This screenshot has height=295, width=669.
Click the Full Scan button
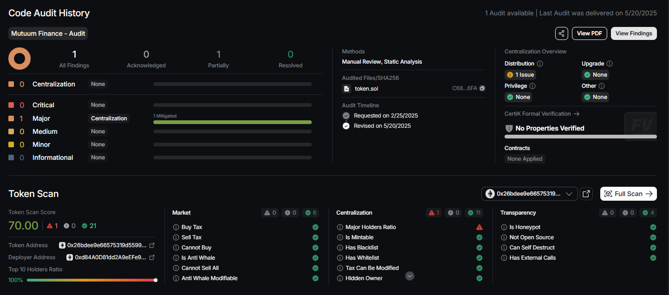tap(629, 194)
